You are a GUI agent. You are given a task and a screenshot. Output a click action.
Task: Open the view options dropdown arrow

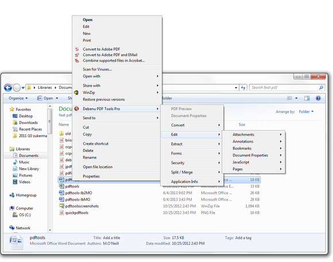(296, 98)
